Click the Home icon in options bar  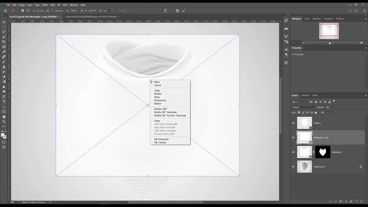click(5, 11)
